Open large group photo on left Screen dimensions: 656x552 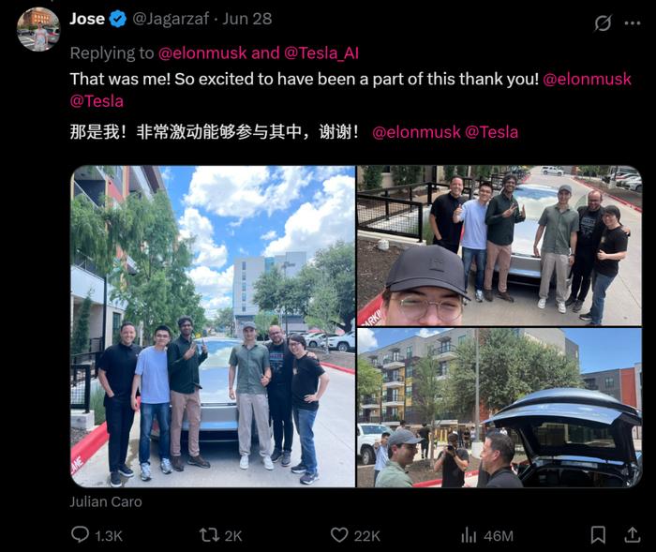(213, 326)
